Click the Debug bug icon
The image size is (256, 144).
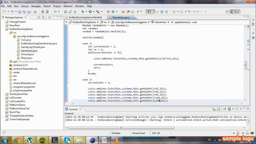pyautogui.click(x=83, y=12)
